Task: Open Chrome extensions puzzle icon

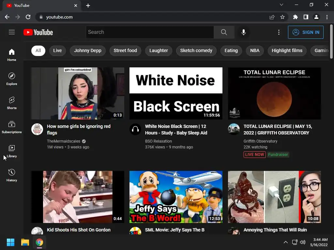Action: click(296, 17)
